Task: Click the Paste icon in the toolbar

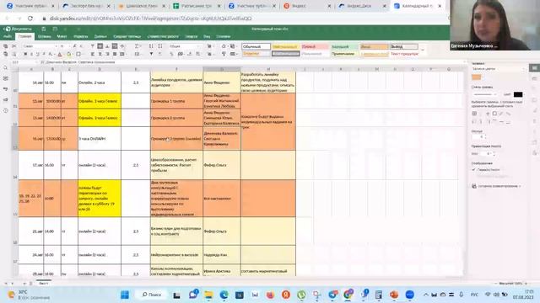Action: click(6, 54)
